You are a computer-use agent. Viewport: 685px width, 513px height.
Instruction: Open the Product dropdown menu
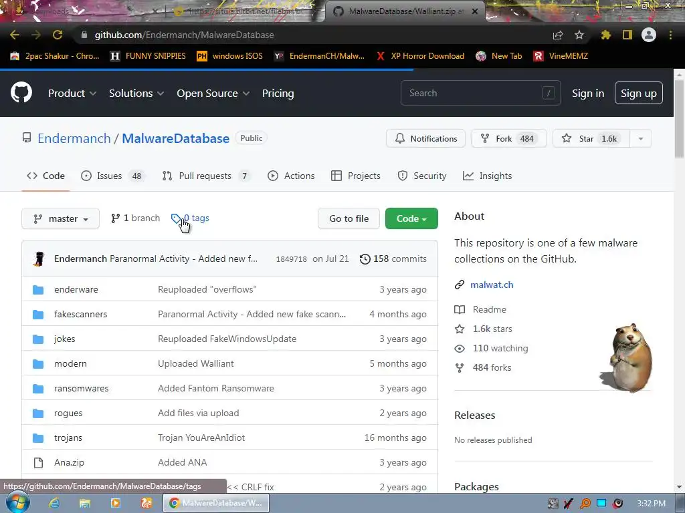(x=72, y=94)
